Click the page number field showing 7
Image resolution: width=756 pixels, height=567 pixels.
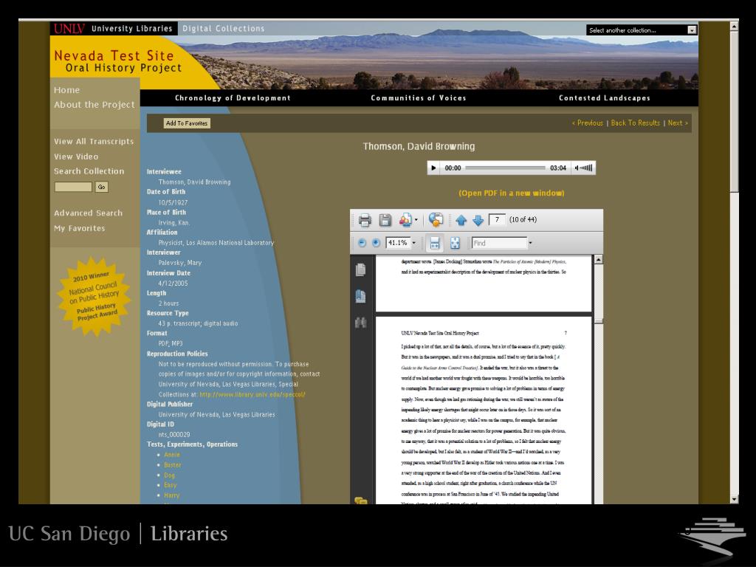coord(497,219)
